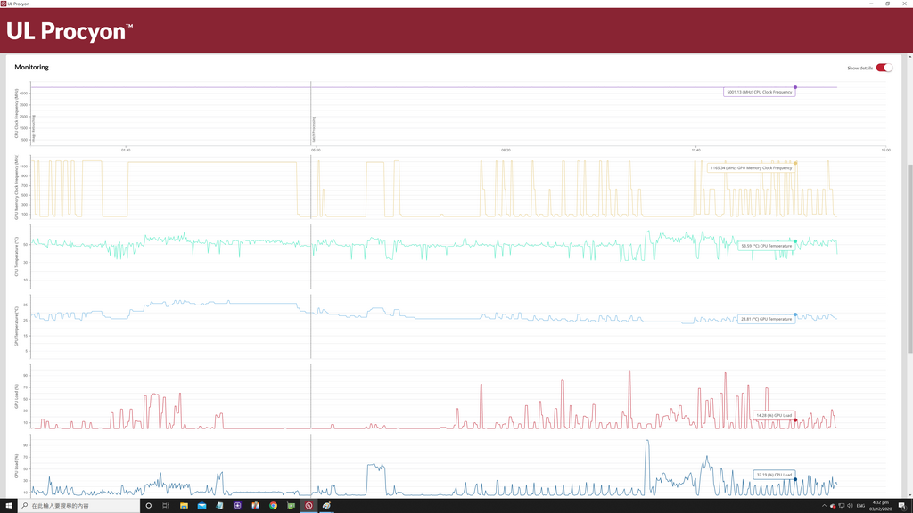Select the CPU Temperature data point marker
The width and height of the screenshot is (913, 513).
795,241
